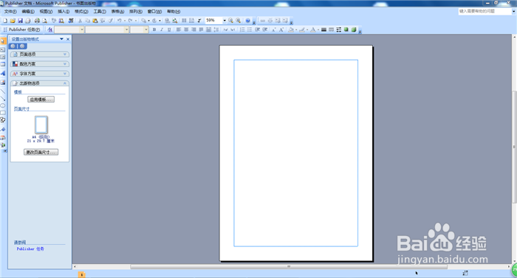Viewport: 517px width, 278px height.
Task: Click the help question input field
Action: 485,11
